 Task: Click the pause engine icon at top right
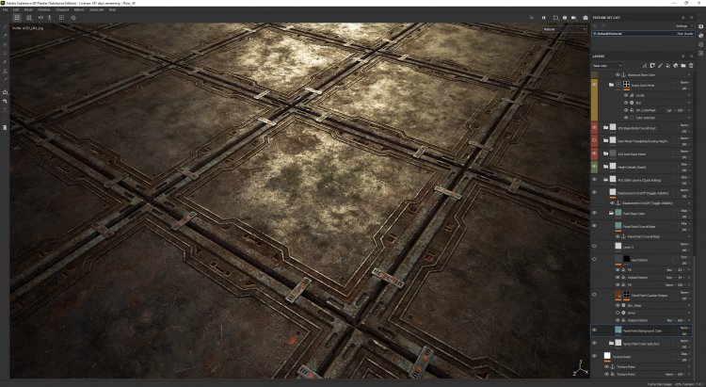point(543,18)
